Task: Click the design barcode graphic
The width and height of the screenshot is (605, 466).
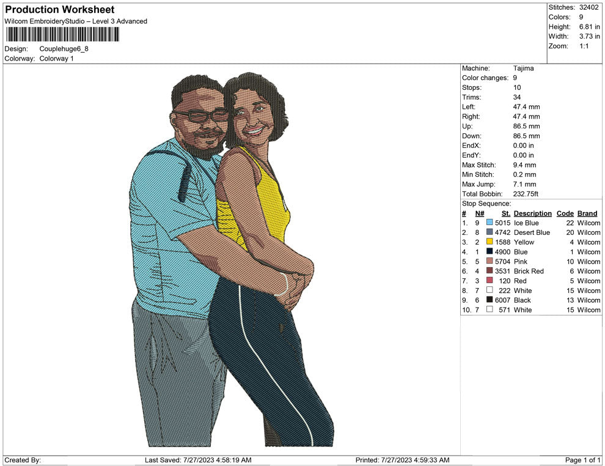Action: (61, 34)
